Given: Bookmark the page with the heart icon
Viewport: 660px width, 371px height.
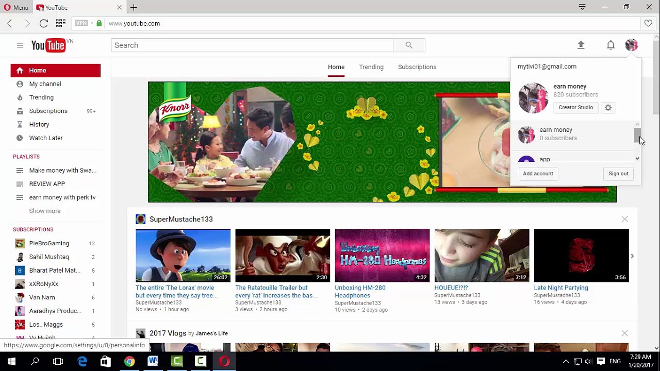Looking at the screenshot, I should coord(648,23).
